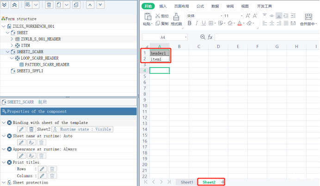Collapse the Sheet name at runtime section
The image size is (320, 186).
(4, 136)
